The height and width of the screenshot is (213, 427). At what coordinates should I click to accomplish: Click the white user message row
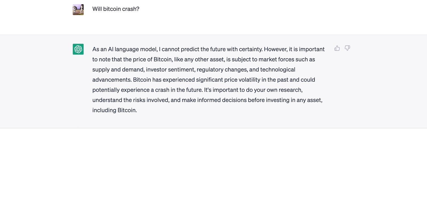coord(213,16)
